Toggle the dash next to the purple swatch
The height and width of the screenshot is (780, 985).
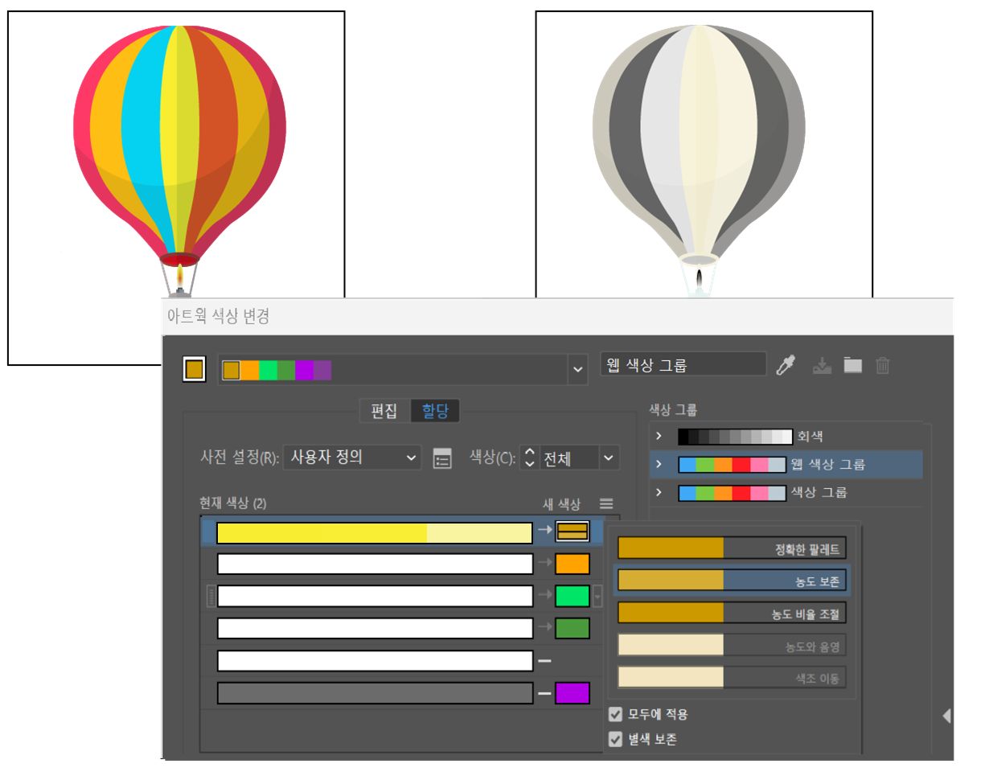point(544,692)
